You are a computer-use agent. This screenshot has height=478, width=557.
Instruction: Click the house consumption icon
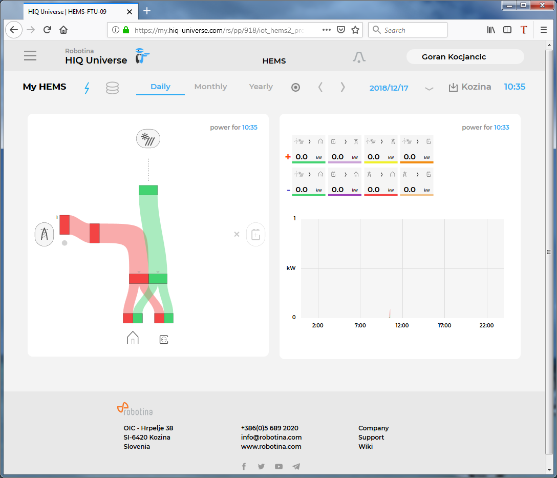133,338
